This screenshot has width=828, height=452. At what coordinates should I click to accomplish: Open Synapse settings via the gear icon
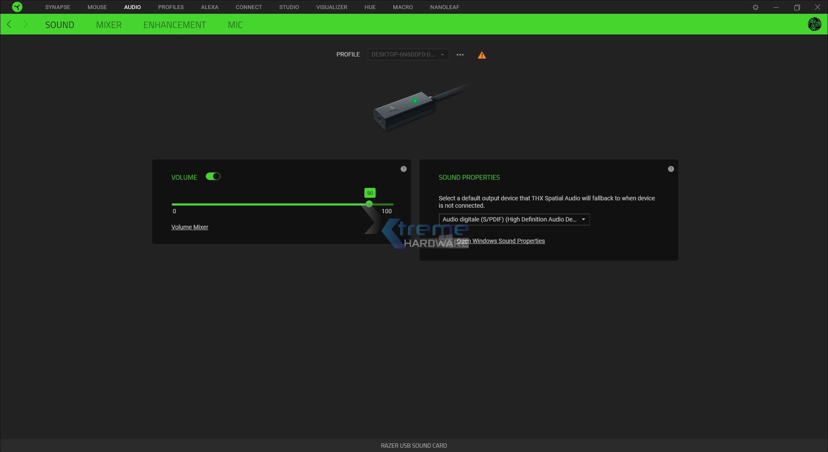tap(756, 7)
